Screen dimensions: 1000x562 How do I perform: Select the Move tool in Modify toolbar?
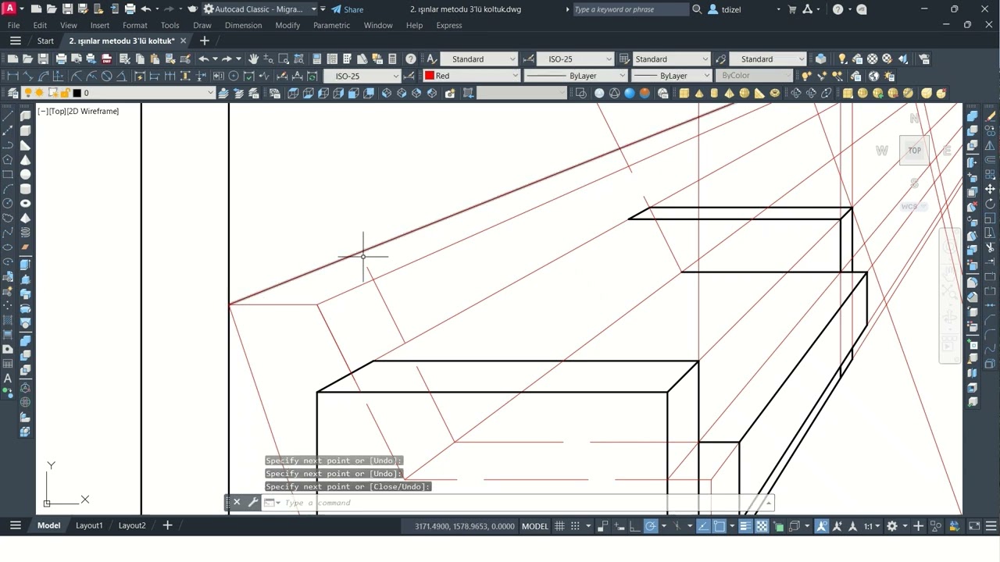pyautogui.click(x=991, y=189)
